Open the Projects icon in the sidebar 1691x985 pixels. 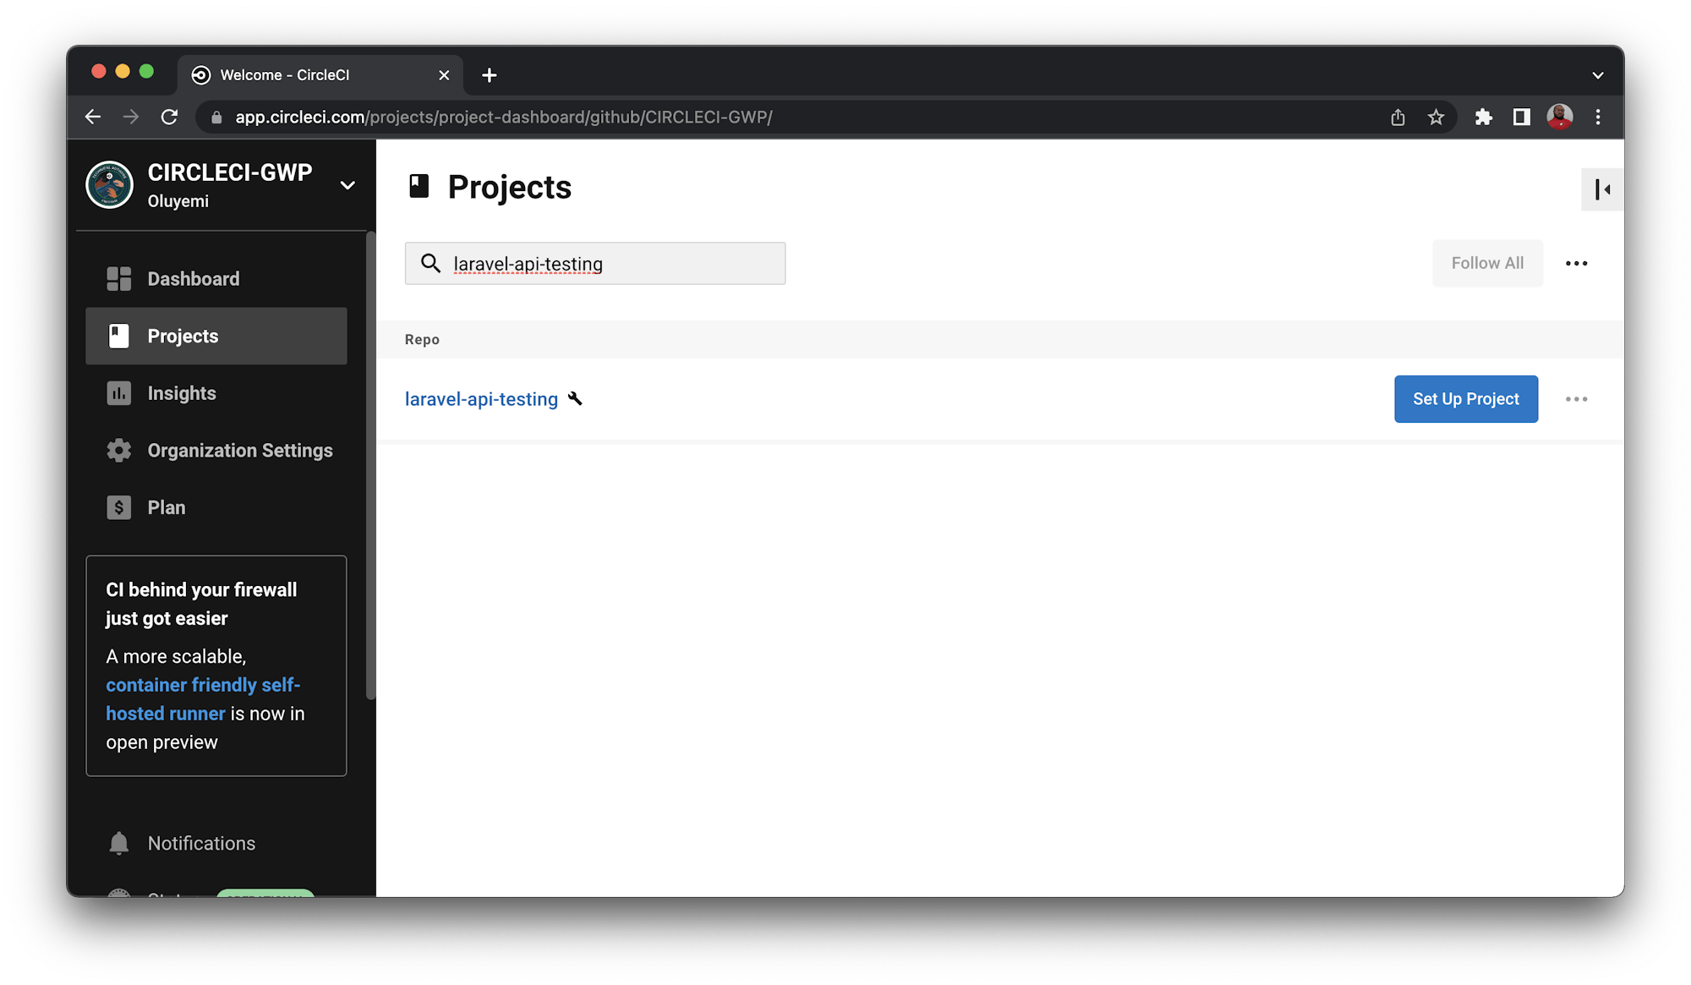click(119, 336)
